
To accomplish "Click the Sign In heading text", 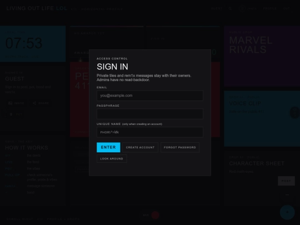I will click(112, 67).
